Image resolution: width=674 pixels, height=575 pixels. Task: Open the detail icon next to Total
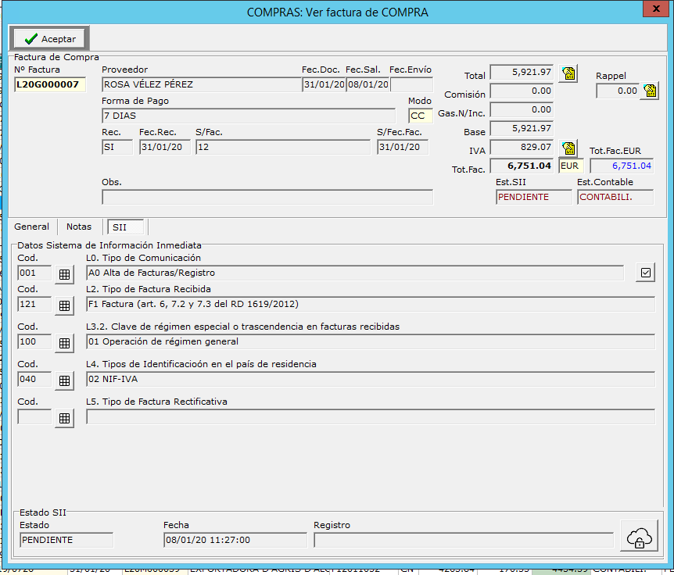pos(568,73)
